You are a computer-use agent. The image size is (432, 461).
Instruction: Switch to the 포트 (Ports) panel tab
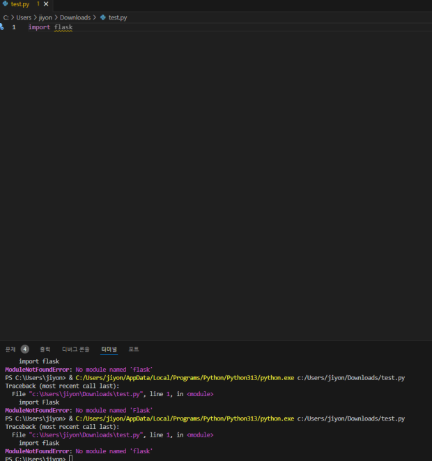pyautogui.click(x=133, y=349)
